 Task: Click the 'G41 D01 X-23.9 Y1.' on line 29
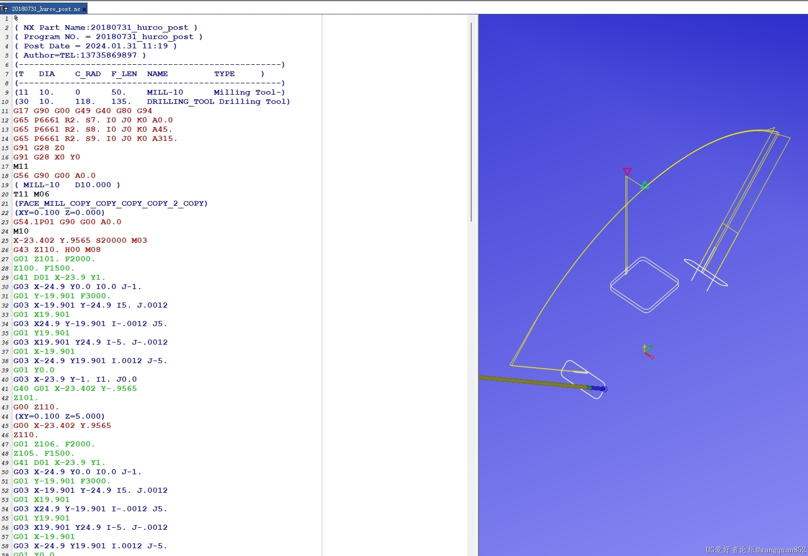[x=60, y=278]
